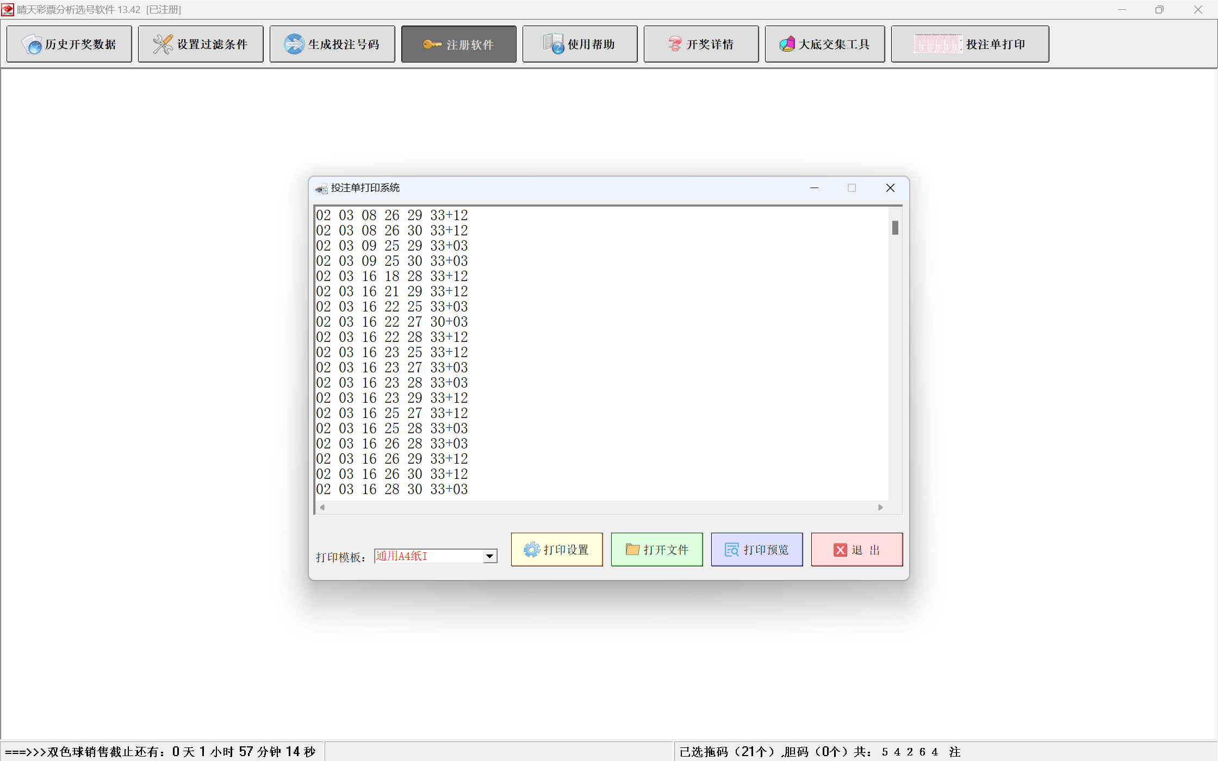This screenshot has height=761, width=1218.
Task: Close the 投注单打印系统 dialog window
Action: [x=890, y=188]
